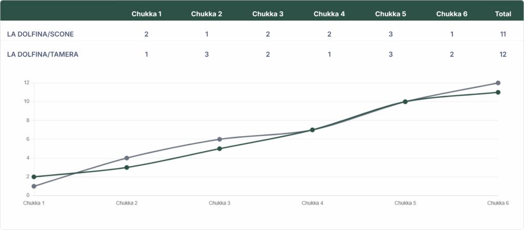
Task: Select LA DOLFINA/TAMERA Chukka 2 score cell
Action: [x=206, y=54]
